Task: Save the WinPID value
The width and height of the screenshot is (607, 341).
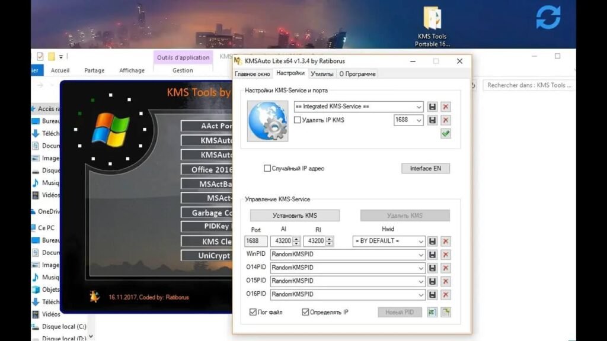Action: click(x=432, y=255)
